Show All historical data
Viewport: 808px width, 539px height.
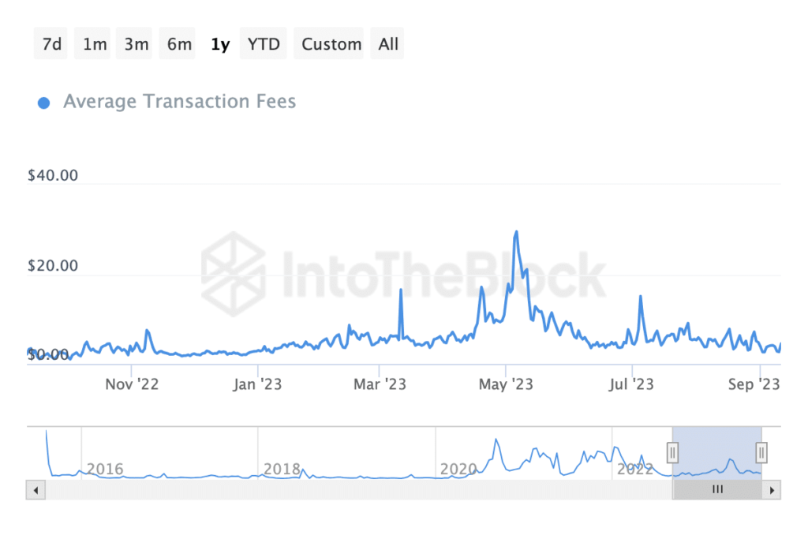(x=388, y=44)
